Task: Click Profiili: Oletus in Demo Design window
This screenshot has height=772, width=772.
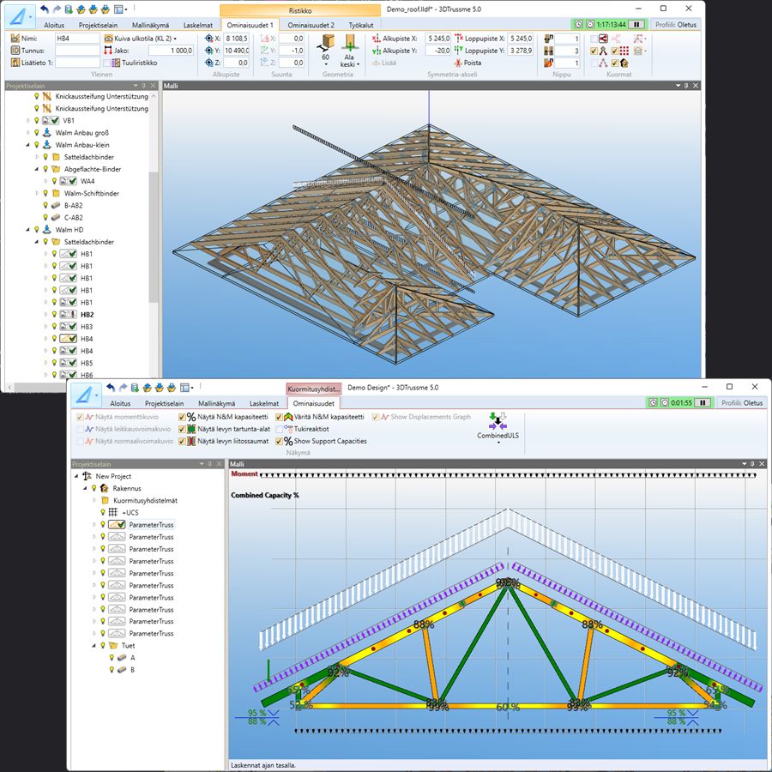Action: point(742,403)
